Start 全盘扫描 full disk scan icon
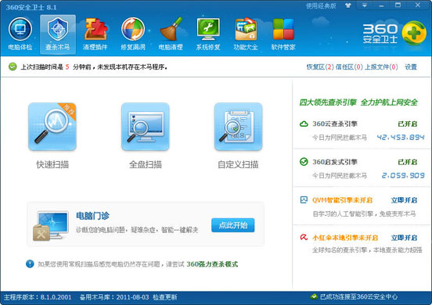This screenshot has height=305, width=432. coord(146,127)
